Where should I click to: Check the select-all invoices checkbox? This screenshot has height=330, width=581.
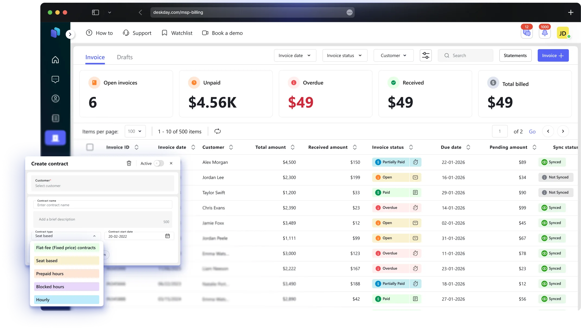[x=90, y=147]
